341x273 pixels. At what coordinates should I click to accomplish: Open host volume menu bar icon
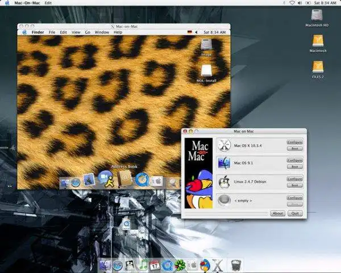300,3
